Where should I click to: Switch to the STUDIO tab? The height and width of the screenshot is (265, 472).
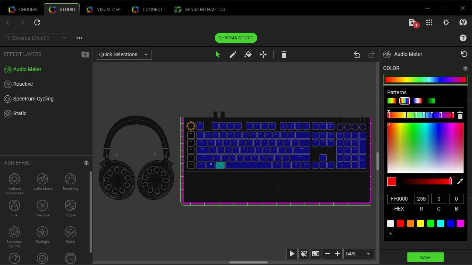tap(62, 10)
